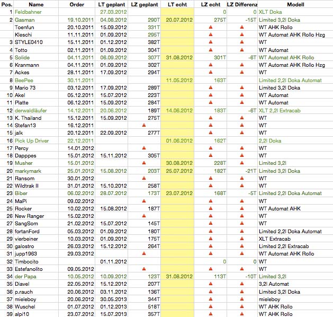Click the model cell XLT 2,2l Extracab
Screen dimensions: 333x317
280,110
